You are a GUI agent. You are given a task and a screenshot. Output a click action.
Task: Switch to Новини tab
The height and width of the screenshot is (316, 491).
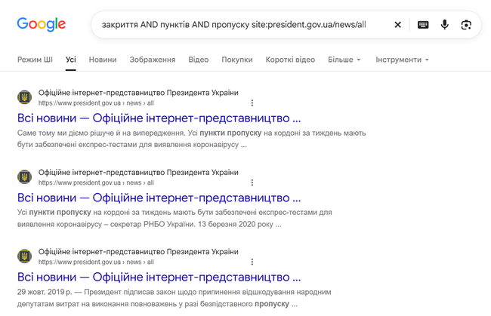(x=103, y=60)
